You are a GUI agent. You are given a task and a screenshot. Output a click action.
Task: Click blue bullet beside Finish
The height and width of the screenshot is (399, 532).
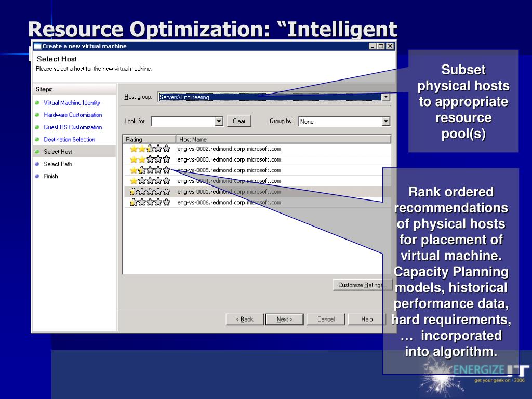tap(37, 176)
